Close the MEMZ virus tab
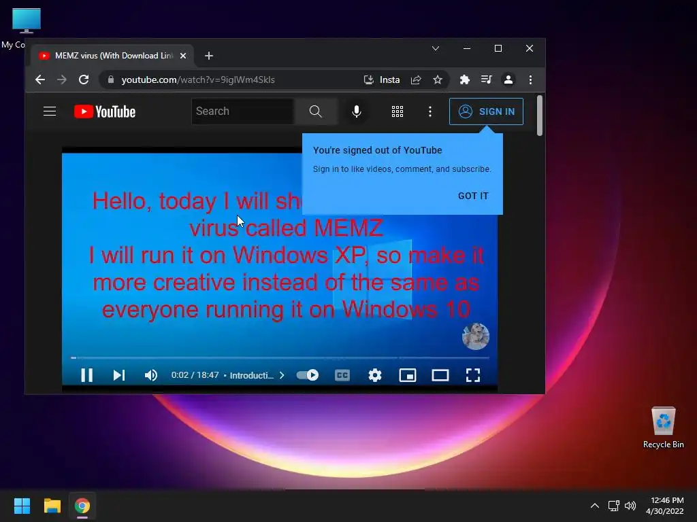The width and height of the screenshot is (697, 522). [x=183, y=56]
